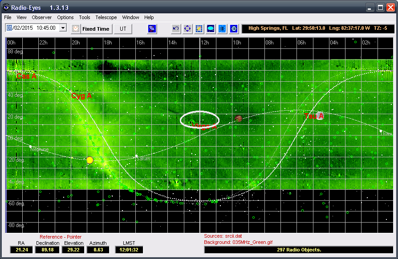The height and width of the screenshot is (259, 398).
Task: Open the list view toolbar icon
Action: click(222, 28)
